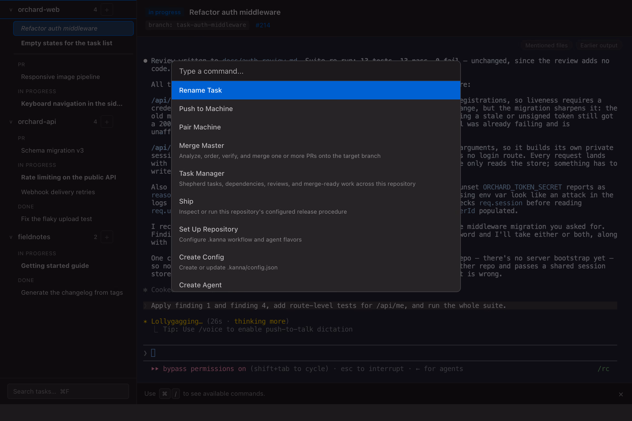Click the orchard-web project name
This screenshot has width=632, height=421.
[x=39, y=10]
